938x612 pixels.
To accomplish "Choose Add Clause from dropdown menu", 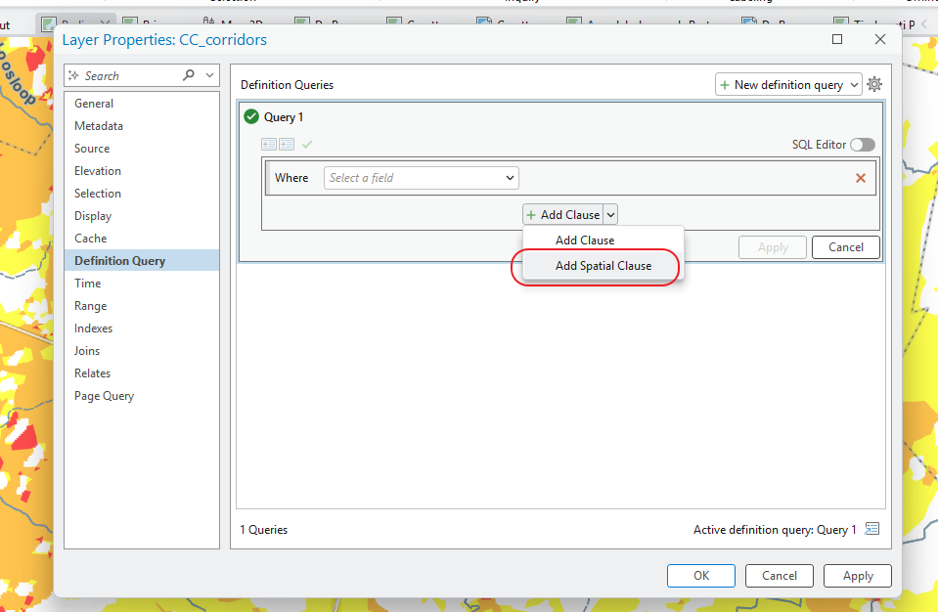I will (x=603, y=240).
